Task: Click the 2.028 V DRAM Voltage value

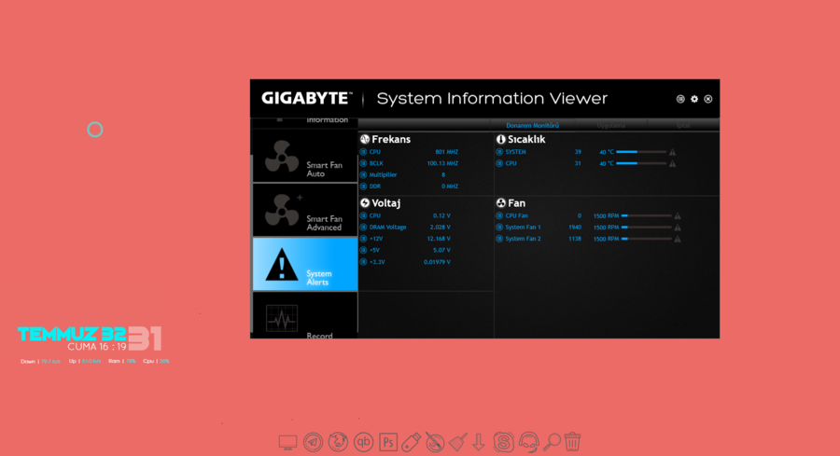Action: (441, 227)
